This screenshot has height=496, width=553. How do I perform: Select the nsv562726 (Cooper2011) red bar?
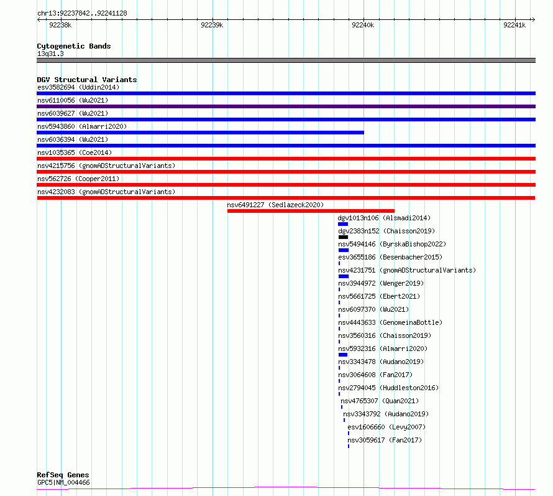click(286, 185)
